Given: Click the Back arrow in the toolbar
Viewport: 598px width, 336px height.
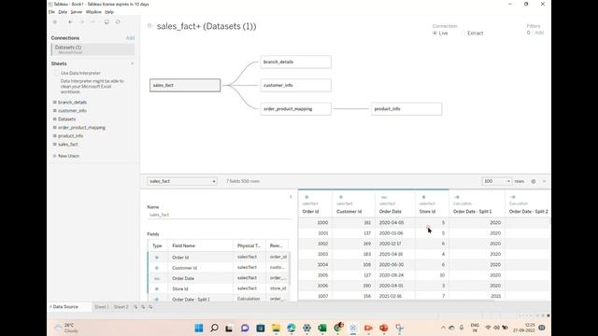Looking at the screenshot, I should (70, 22).
